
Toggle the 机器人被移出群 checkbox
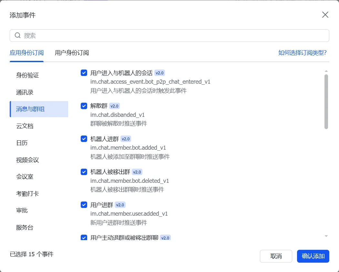coord(84,172)
